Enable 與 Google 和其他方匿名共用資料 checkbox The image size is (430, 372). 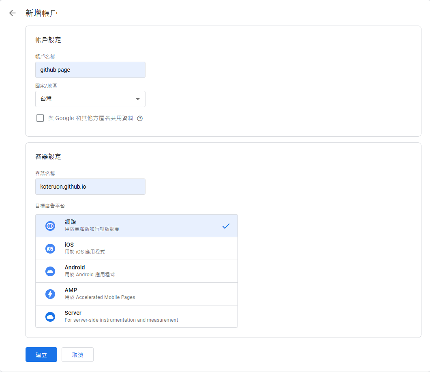pos(40,118)
